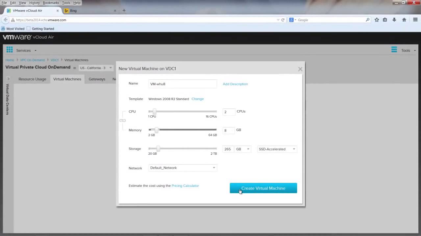Open a new tab with the plus icon

(x=124, y=10)
